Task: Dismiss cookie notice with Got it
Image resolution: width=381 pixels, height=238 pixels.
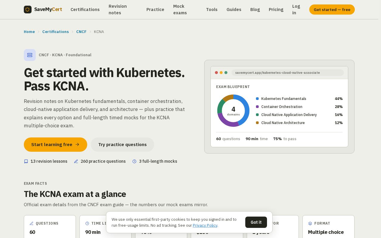Action: point(256,222)
